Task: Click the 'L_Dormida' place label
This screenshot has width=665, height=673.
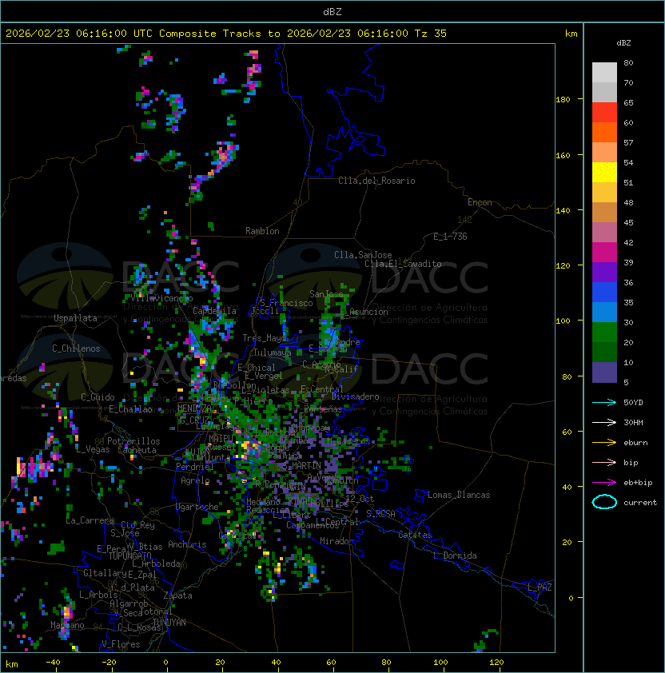Action: [455, 556]
